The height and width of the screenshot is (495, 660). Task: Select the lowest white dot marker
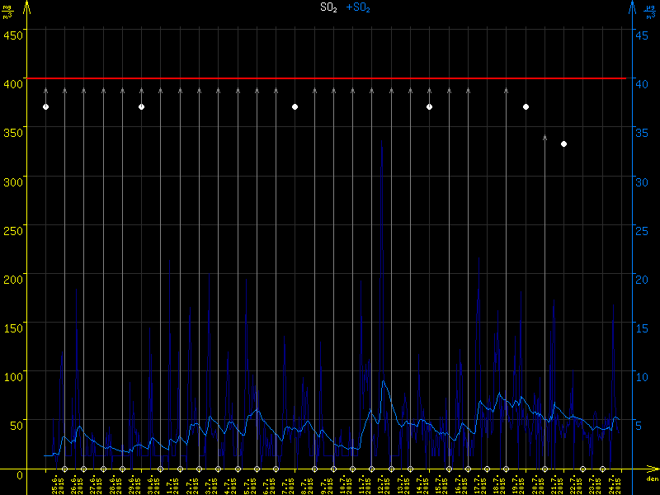563,144
